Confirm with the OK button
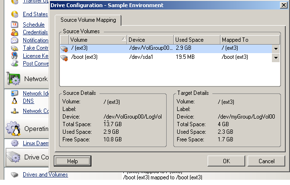This screenshot has width=290, height=185. 226,161
